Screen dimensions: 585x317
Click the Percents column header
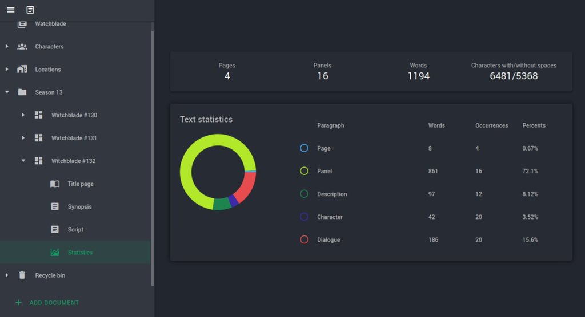click(534, 125)
